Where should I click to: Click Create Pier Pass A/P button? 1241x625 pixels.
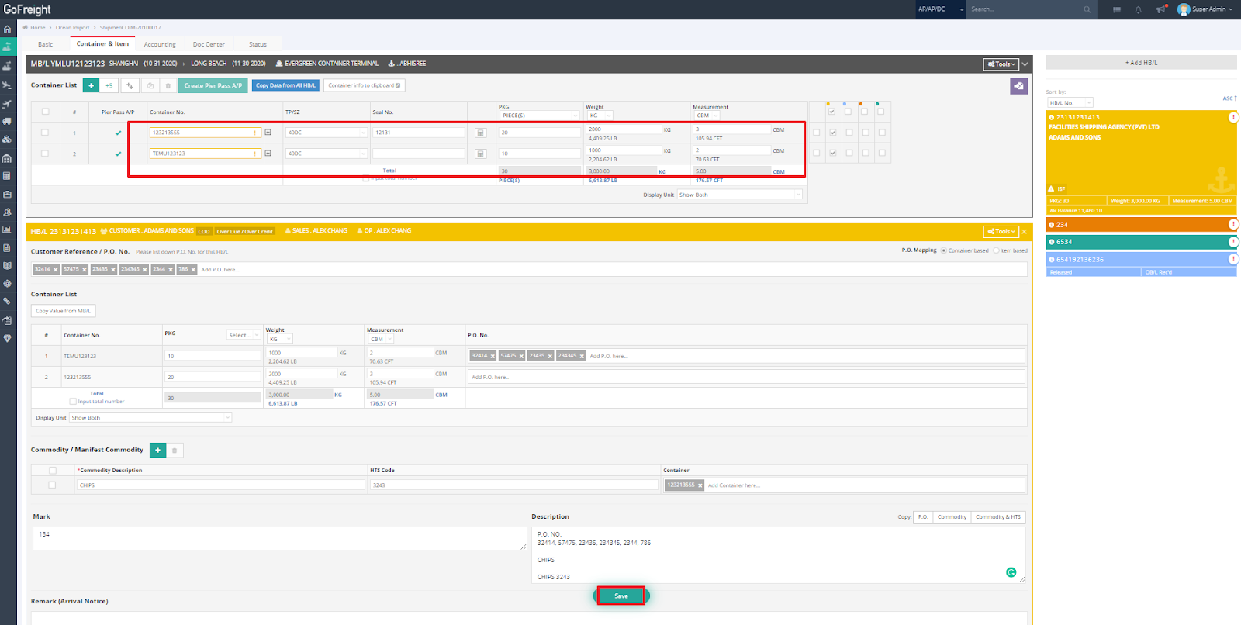click(213, 85)
